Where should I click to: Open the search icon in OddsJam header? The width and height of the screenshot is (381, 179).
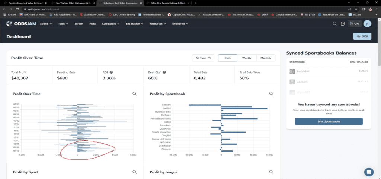tap(335, 24)
